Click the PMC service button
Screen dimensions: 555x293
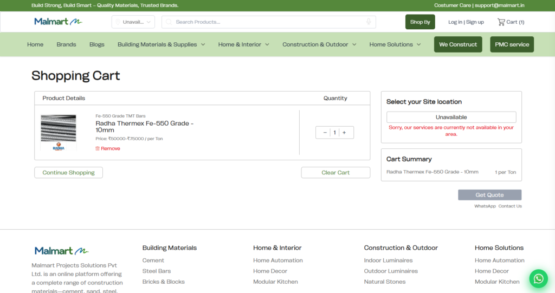coord(512,44)
